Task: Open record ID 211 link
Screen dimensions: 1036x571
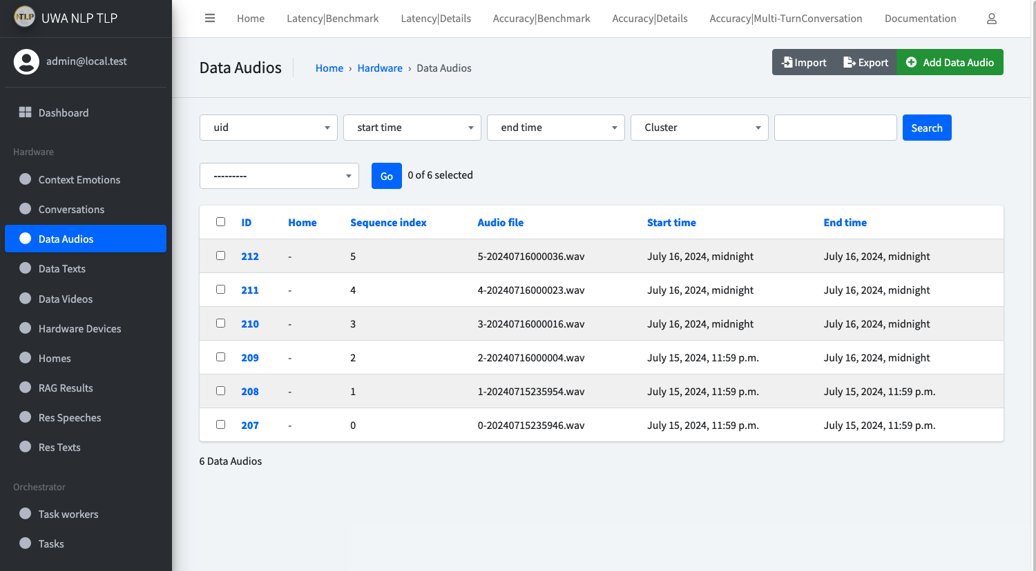Action: click(250, 290)
